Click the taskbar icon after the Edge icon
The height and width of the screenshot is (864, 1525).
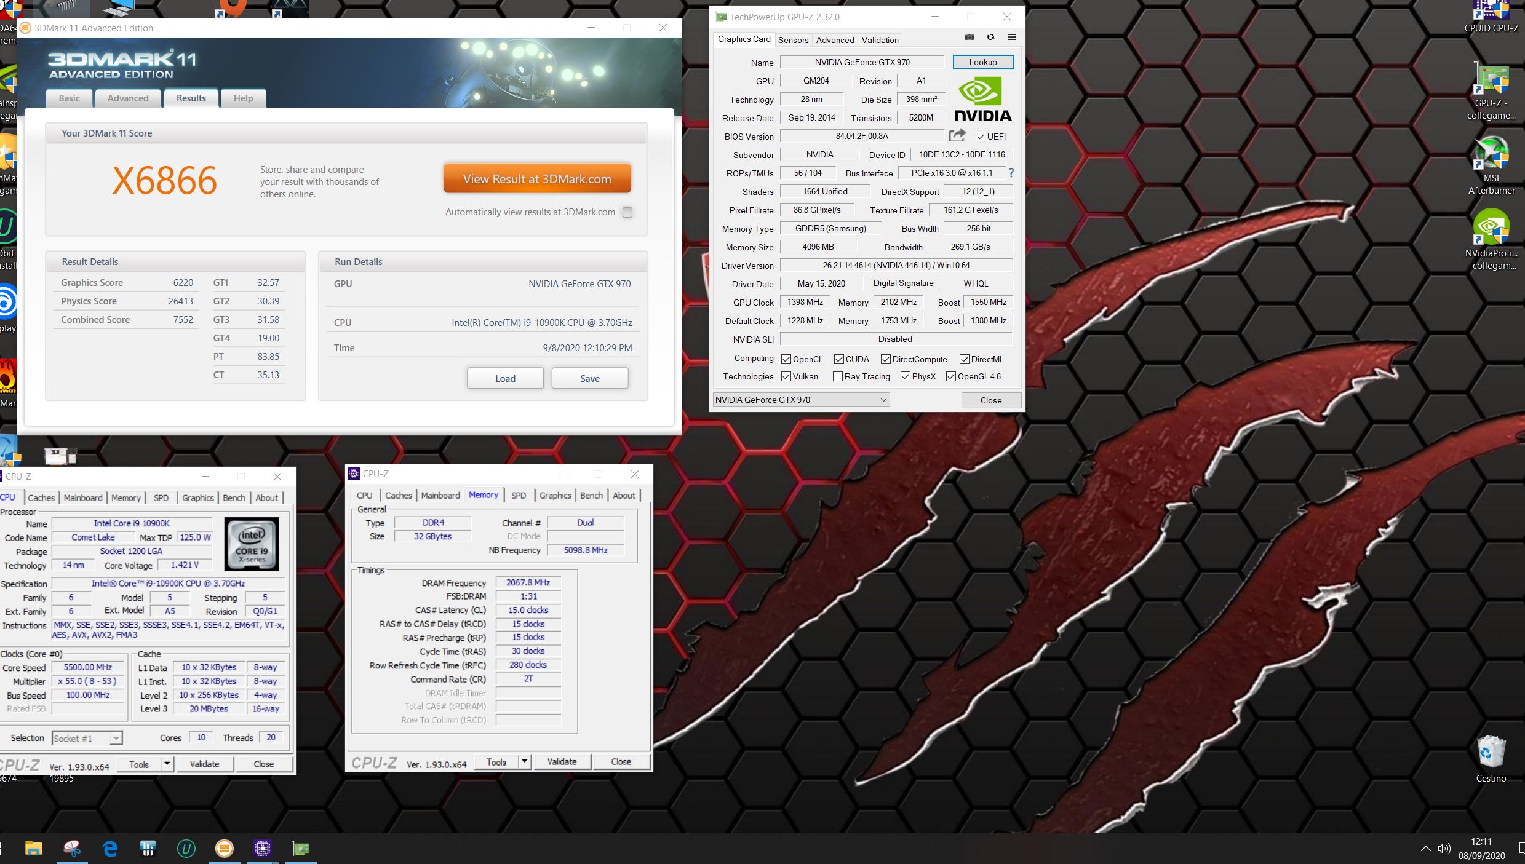point(148,849)
